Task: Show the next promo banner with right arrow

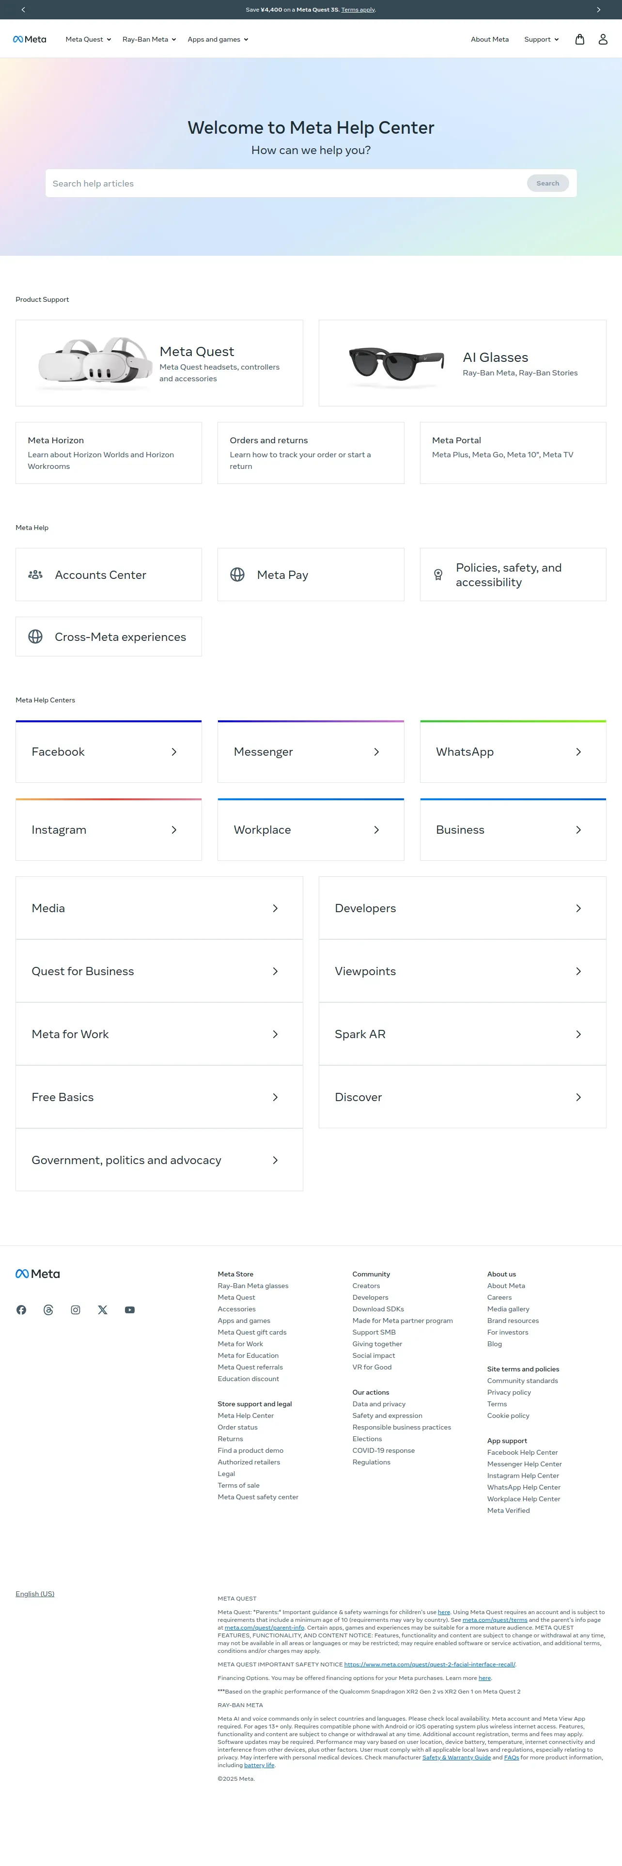Action: (598, 9)
